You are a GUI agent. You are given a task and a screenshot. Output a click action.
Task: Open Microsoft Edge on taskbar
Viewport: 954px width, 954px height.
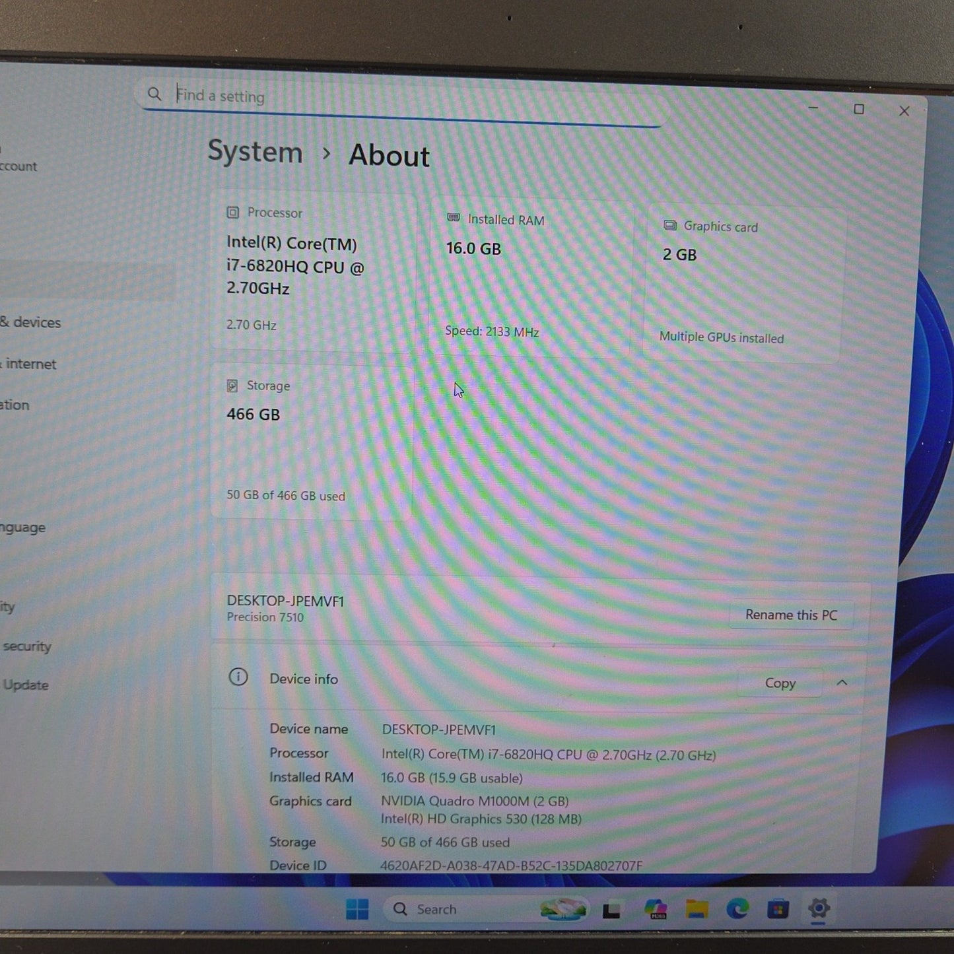coord(737,910)
